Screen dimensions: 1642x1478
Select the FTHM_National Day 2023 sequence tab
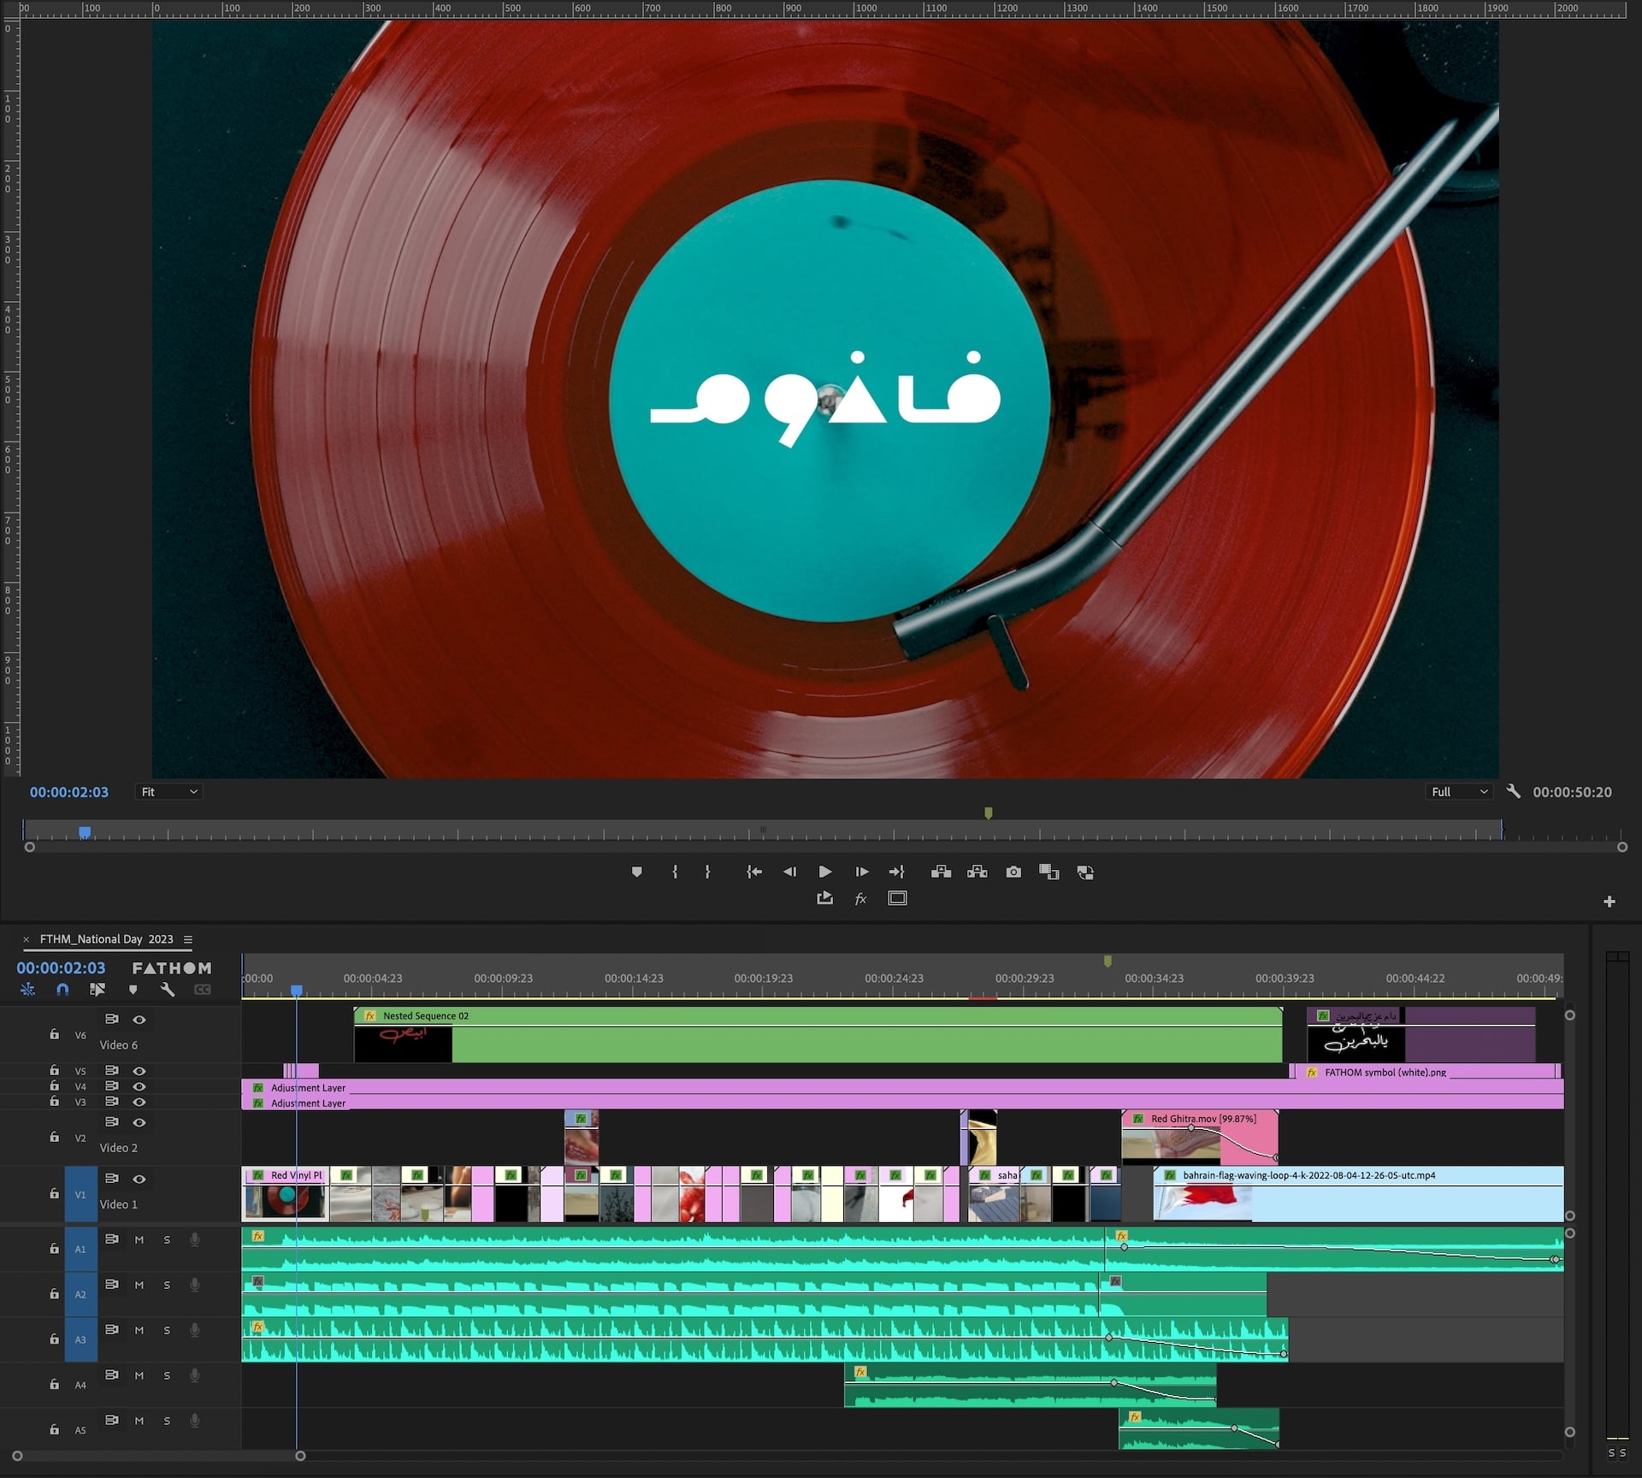(x=107, y=939)
